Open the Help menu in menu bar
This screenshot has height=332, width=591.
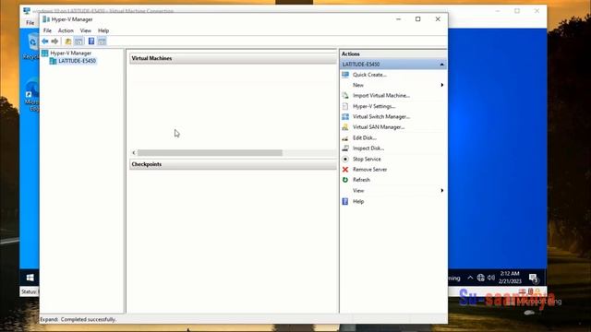[103, 30]
